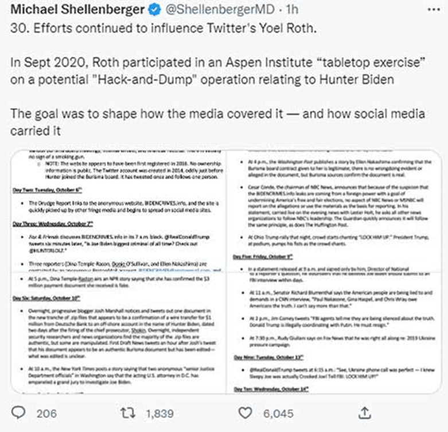Click the tweet text about Yoel Roth

click(x=163, y=28)
